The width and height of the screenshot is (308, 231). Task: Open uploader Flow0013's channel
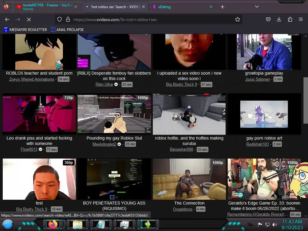[x=29, y=149]
